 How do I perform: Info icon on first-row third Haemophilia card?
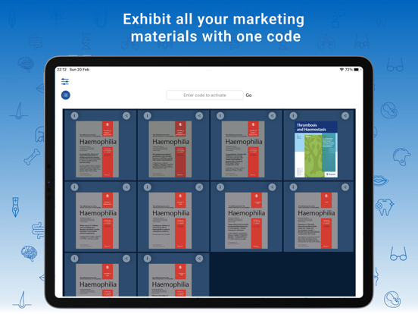pyautogui.click(x=220, y=115)
